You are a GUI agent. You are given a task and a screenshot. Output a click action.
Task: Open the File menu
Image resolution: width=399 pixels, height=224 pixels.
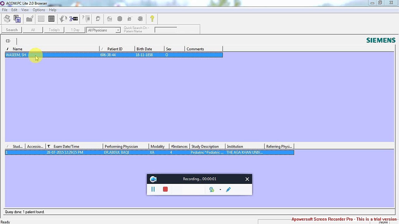coord(5,10)
